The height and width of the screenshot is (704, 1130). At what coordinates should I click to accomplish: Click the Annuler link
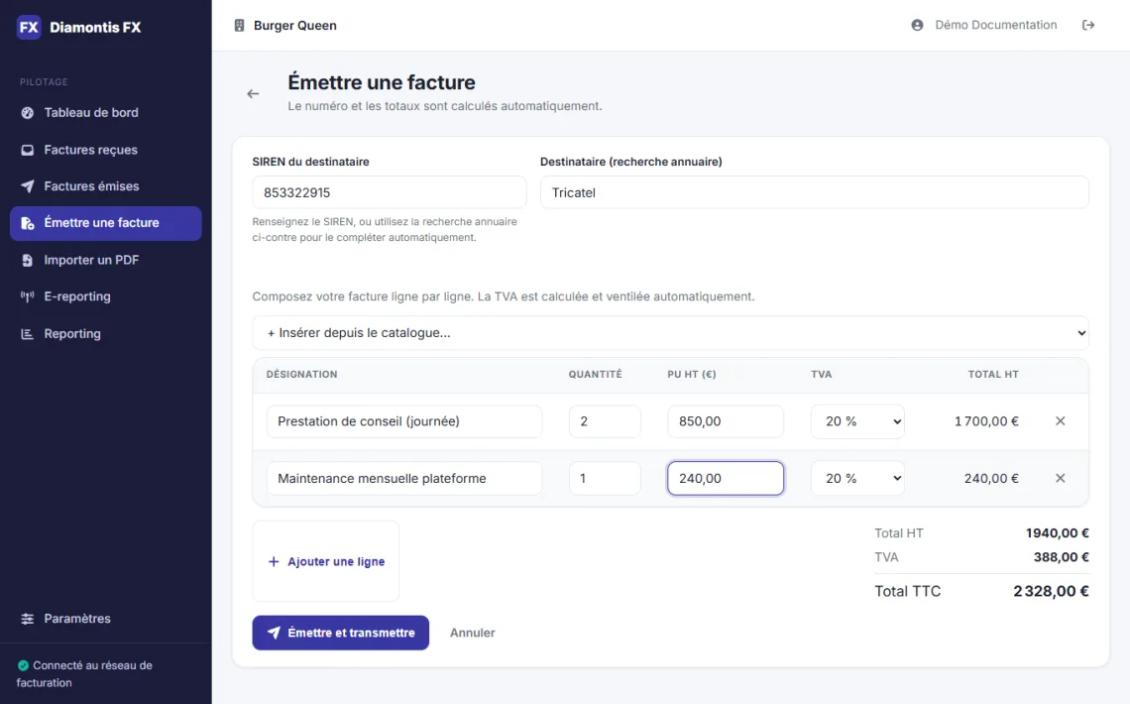[x=472, y=633]
